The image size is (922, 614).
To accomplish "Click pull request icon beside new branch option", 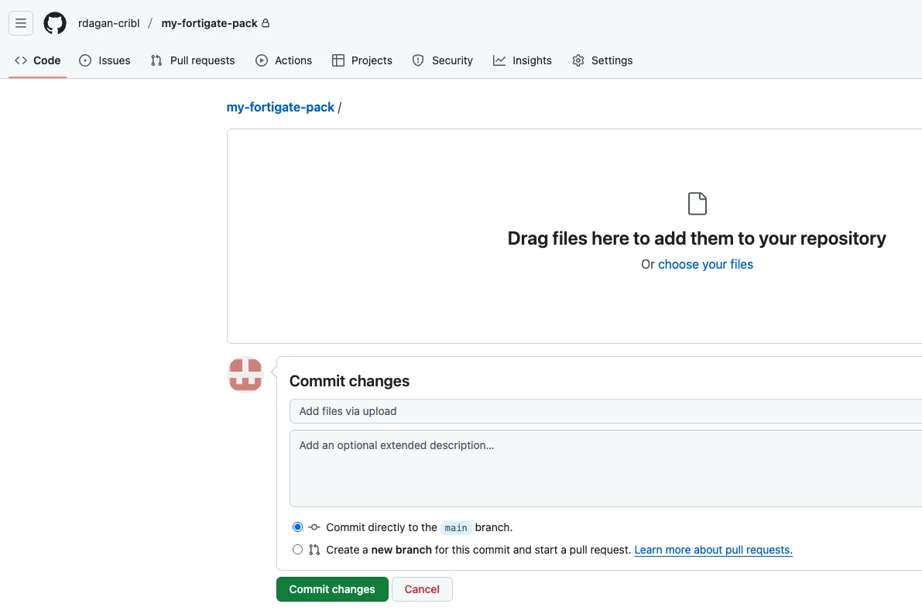I will (314, 550).
